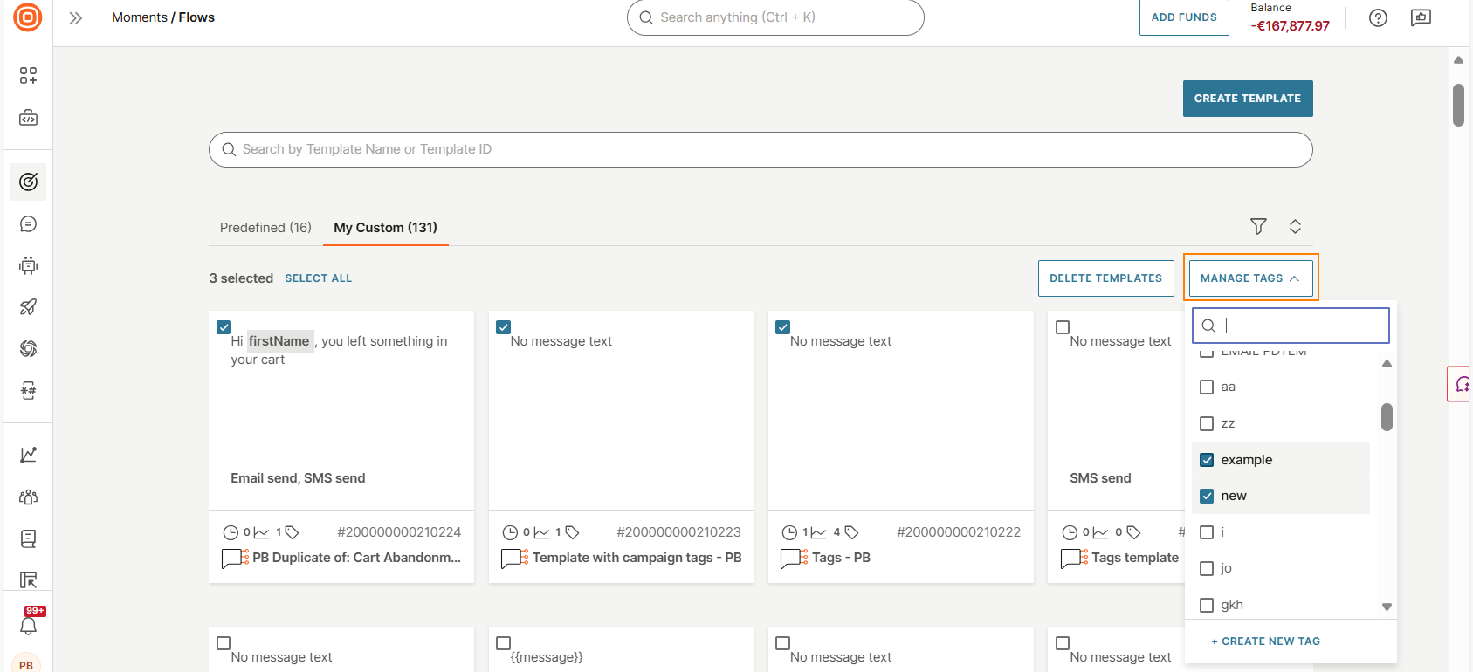Click page scrollbar up arrow

1458,60
